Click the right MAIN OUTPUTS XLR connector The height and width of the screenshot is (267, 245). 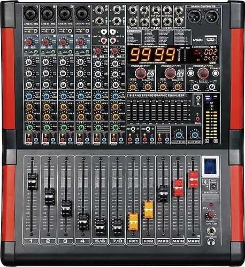212,17
